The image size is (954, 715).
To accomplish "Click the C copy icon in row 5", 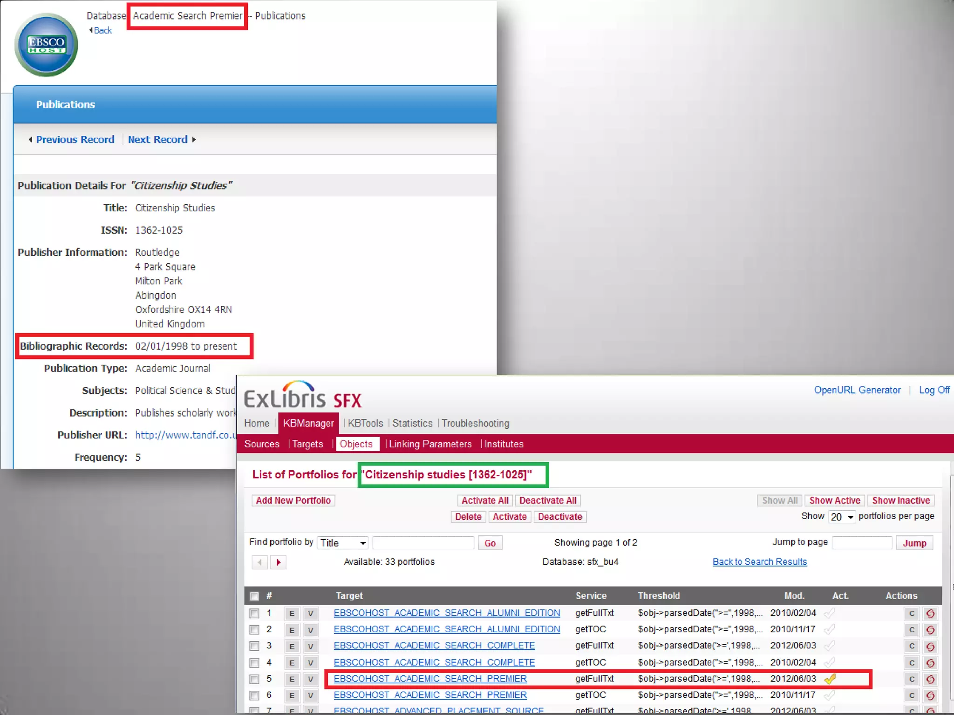I will click(912, 679).
